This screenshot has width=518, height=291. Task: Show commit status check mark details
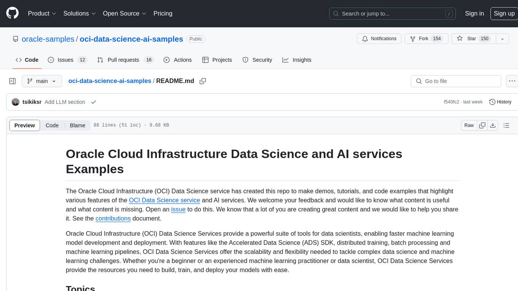tap(94, 102)
